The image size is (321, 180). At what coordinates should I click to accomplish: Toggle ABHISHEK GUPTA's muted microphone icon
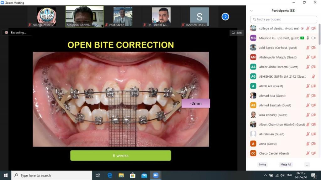click(x=313, y=76)
